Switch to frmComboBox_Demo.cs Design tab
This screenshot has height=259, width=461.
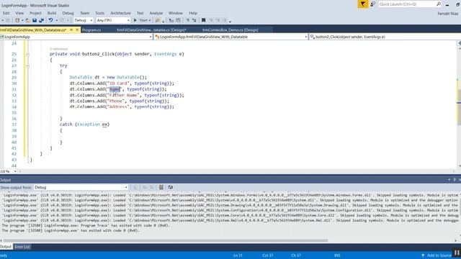pos(230,30)
